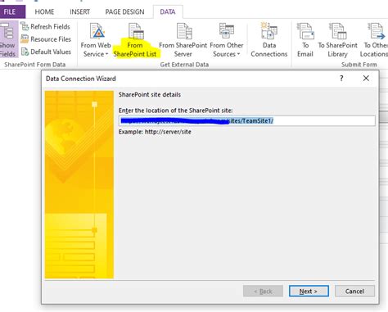388x312 pixels.
Task: Open the FILE backstage tab
Action: [12, 12]
